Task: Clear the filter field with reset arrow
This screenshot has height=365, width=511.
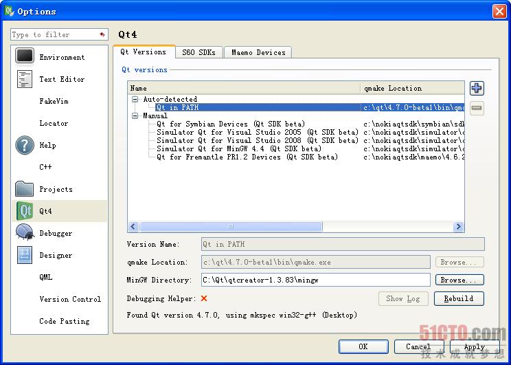Action: point(102,34)
